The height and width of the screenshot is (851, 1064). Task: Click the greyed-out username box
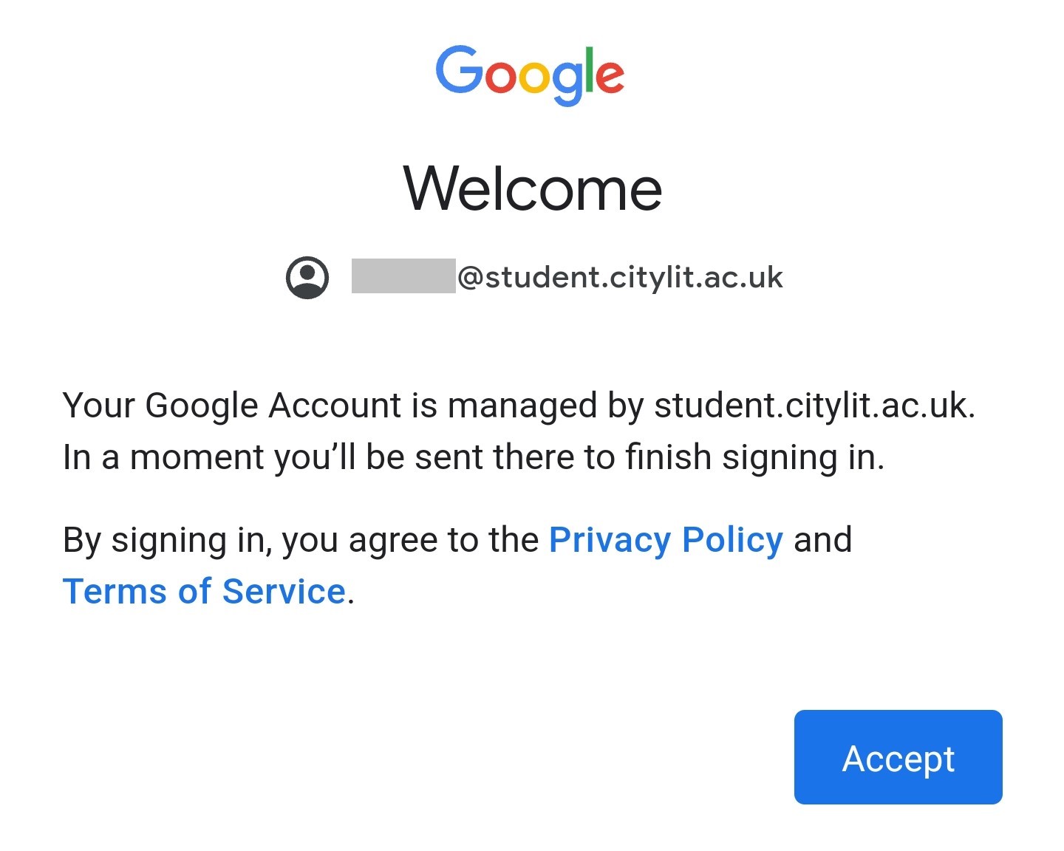403,276
